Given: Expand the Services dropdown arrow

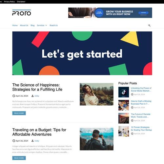Looking at the screenshot, I should (x=46, y=25).
